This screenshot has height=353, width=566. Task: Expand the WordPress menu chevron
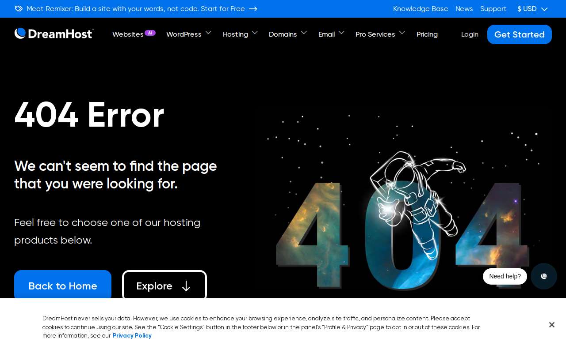pyautogui.click(x=209, y=33)
